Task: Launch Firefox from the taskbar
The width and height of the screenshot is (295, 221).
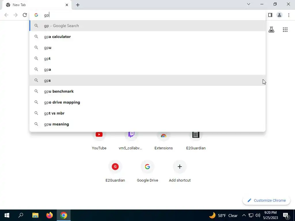Action: click(50, 215)
